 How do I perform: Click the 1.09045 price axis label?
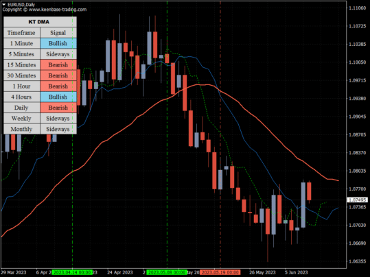[x=357, y=117]
